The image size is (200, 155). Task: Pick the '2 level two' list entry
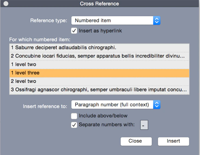[x=99, y=82]
